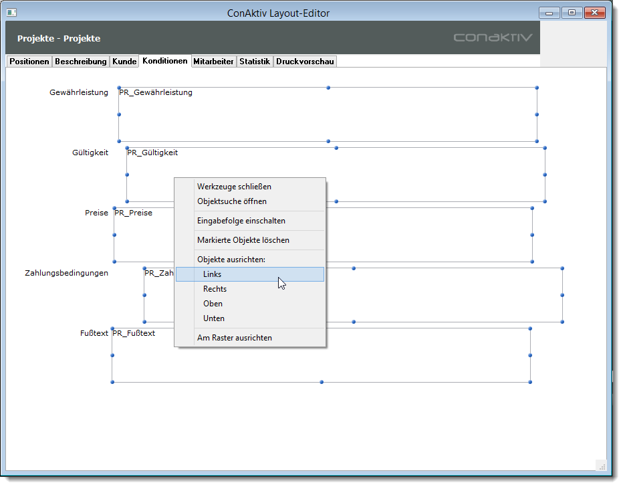Viewport: 623px width, 487px height.
Task: Click the window resize grip at bottom right
Action: tap(600, 466)
